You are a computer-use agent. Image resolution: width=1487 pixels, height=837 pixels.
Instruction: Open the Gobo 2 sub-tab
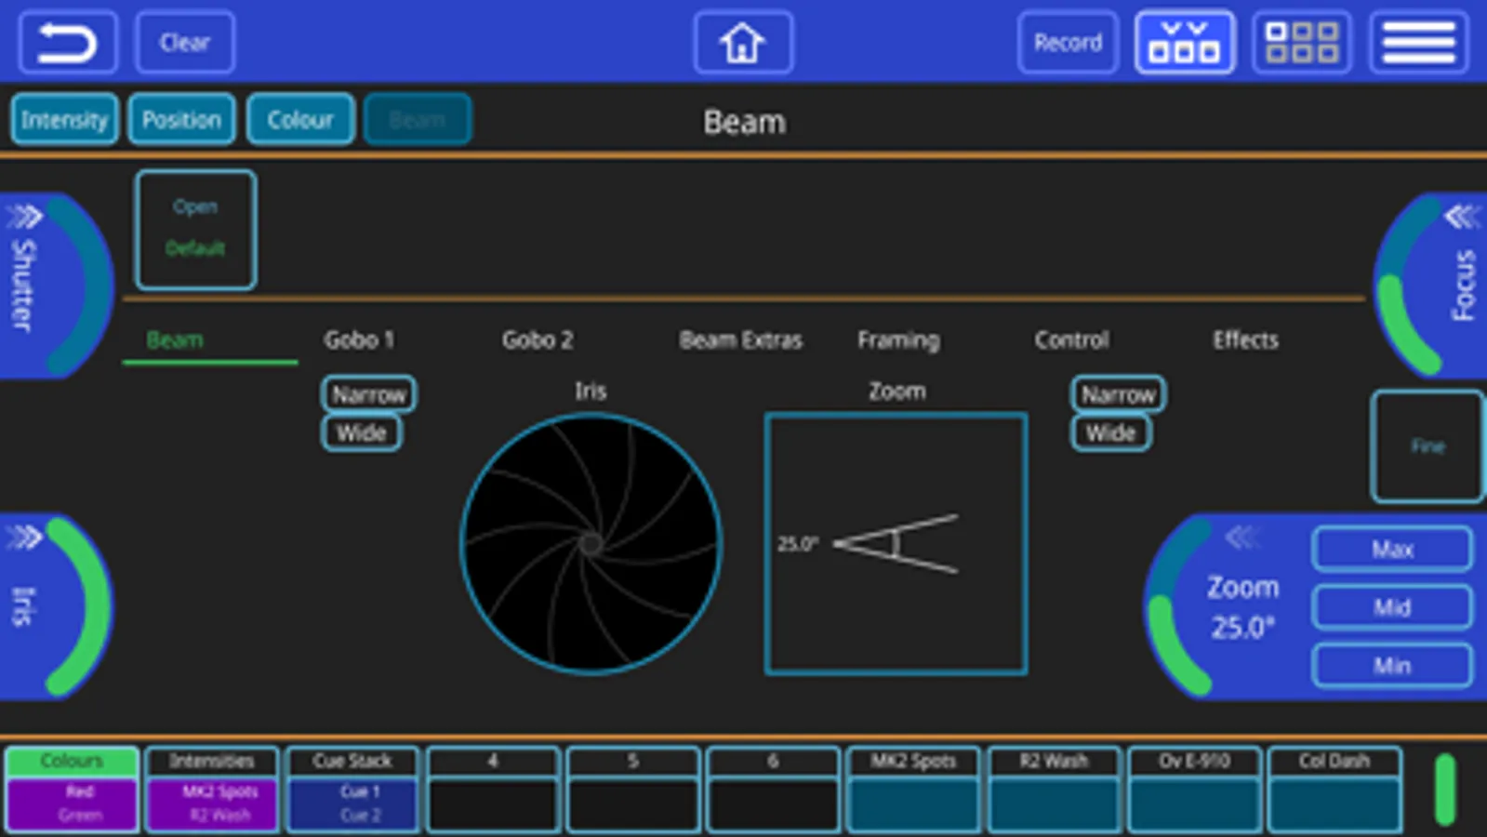tap(538, 340)
